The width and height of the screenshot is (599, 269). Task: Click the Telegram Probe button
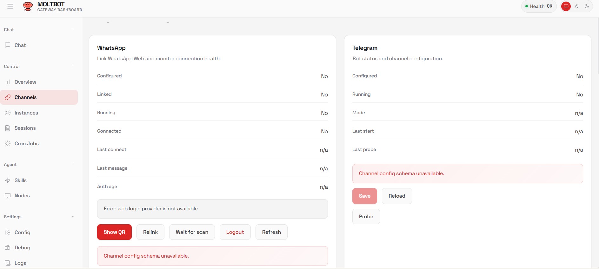366,217
